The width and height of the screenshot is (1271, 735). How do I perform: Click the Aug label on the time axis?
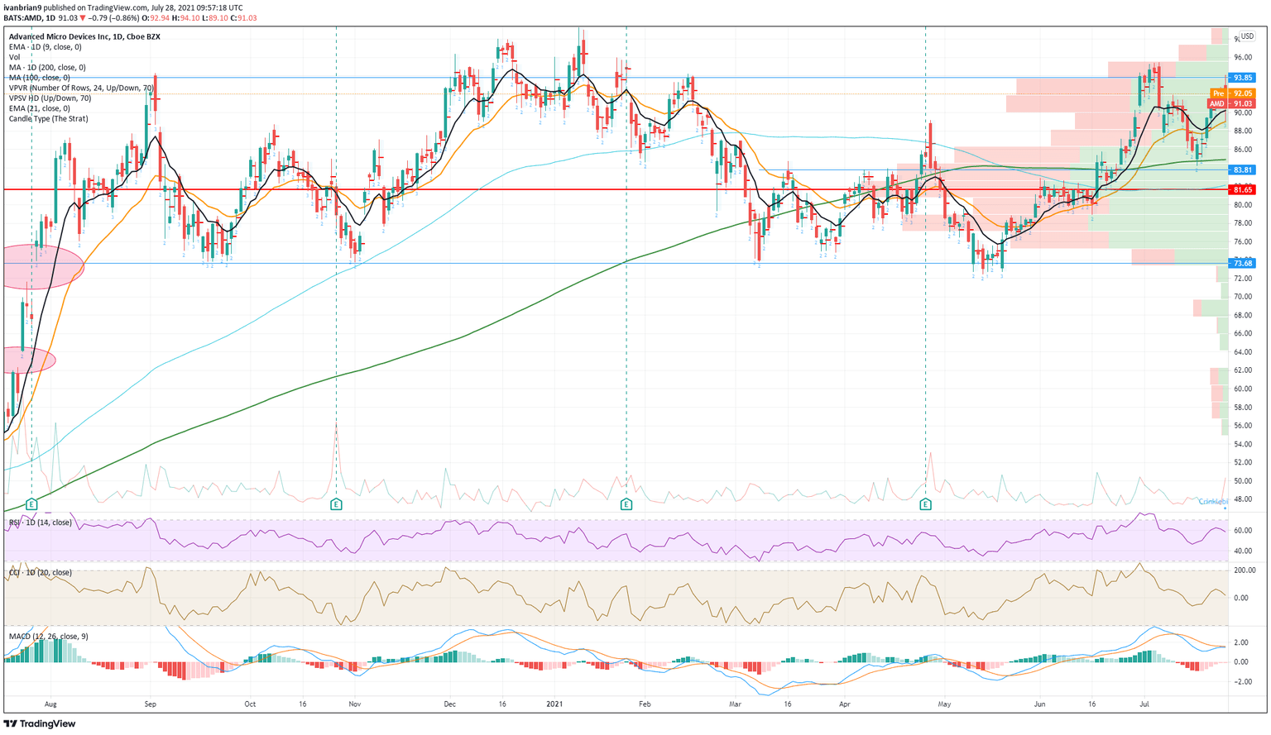tap(50, 704)
